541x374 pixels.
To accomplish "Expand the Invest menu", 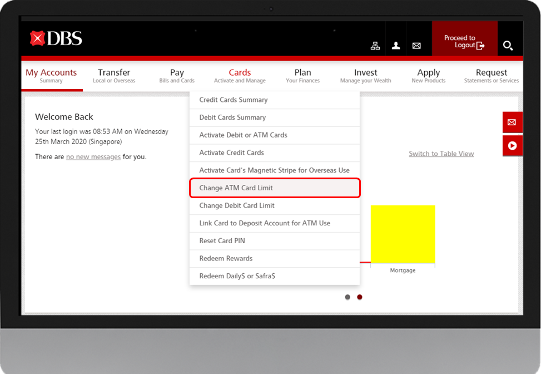I will pyautogui.click(x=365, y=76).
